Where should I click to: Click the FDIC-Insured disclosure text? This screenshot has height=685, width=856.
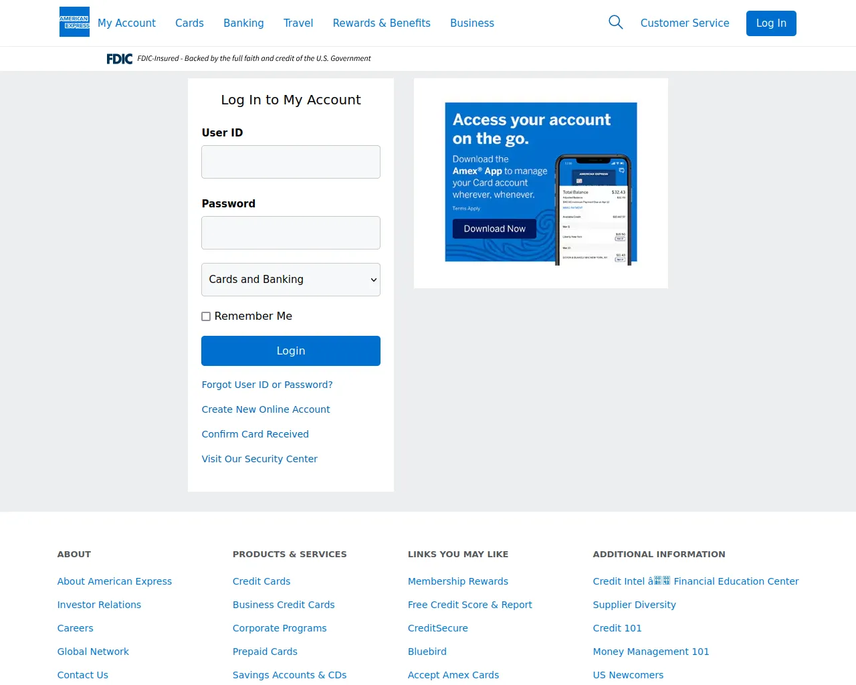coord(254,59)
